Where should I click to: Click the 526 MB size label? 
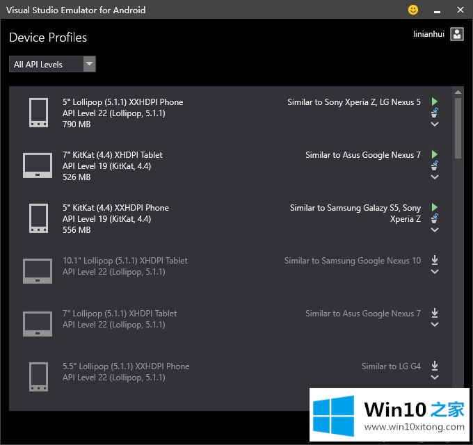77,177
